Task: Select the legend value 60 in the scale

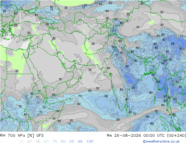Action: coord(46,141)
